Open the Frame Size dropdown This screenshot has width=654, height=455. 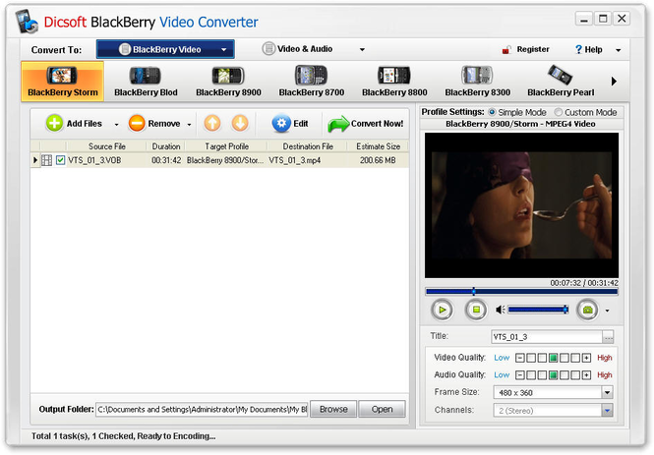tap(553, 392)
